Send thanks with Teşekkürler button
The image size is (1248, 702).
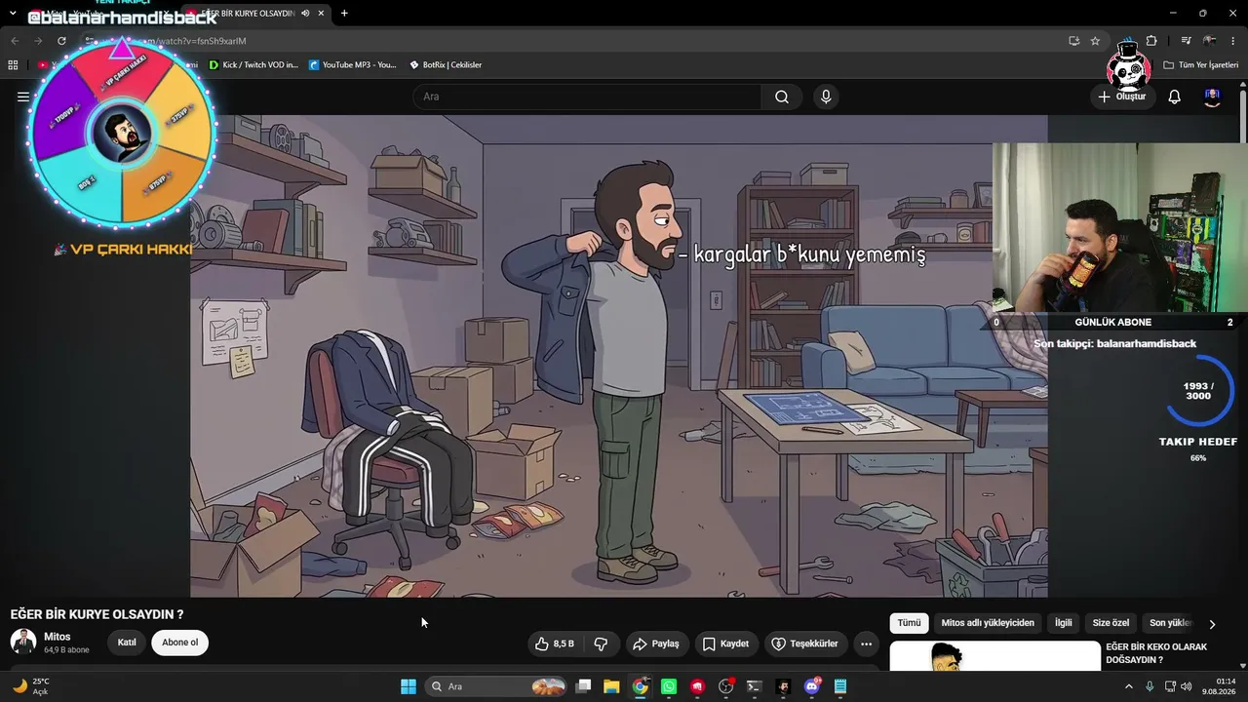[805, 643]
